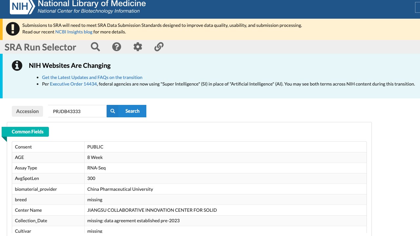The width and height of the screenshot is (420, 236).
Task: Click National Center for Biotechnology Information subtitle
Action: 89,11
